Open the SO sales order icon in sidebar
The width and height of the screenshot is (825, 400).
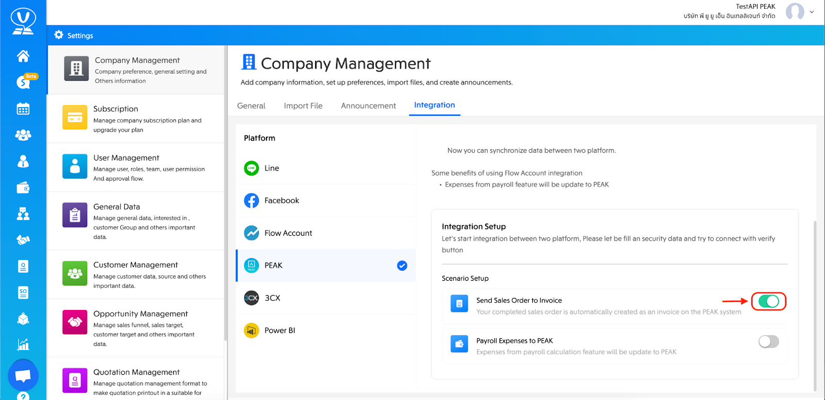coord(23,292)
